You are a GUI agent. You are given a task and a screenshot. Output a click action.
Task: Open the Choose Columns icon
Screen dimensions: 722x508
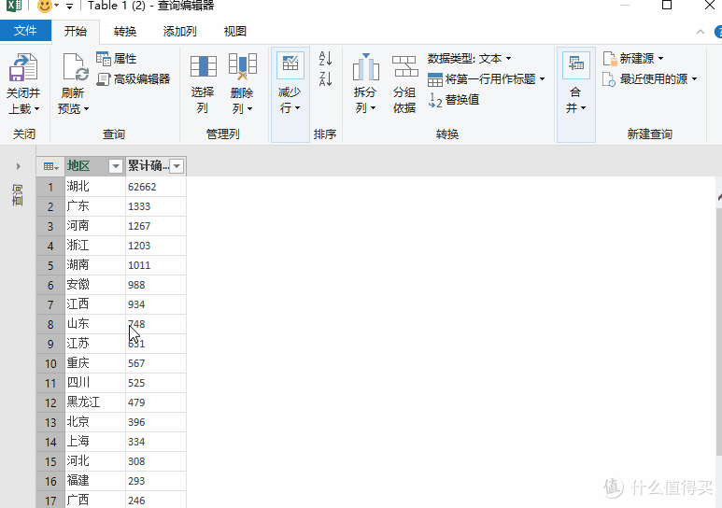(203, 68)
